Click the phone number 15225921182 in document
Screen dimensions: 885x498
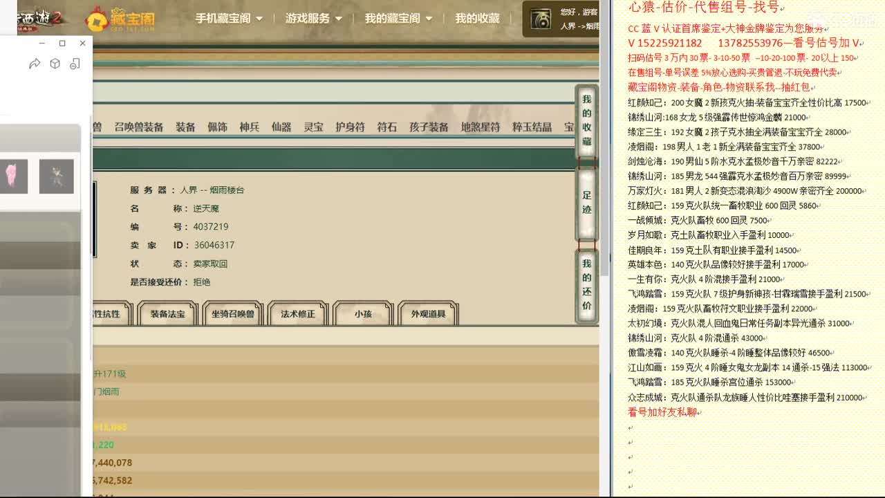[x=669, y=44]
